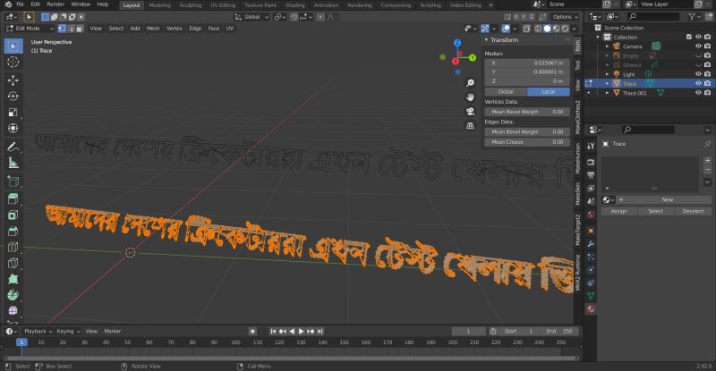The height and width of the screenshot is (371, 716).
Task: Adjust the Mean Crease slider
Action: pos(527,142)
